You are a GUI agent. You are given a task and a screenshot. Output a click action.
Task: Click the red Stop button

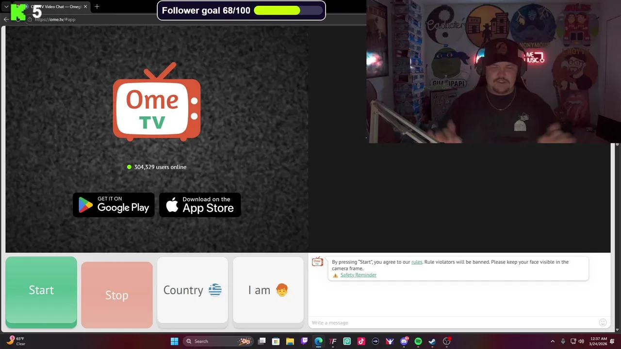(117, 295)
